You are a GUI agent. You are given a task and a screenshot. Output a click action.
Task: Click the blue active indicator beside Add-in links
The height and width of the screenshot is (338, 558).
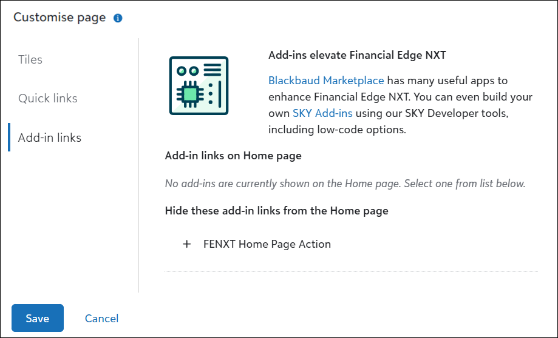(9, 138)
